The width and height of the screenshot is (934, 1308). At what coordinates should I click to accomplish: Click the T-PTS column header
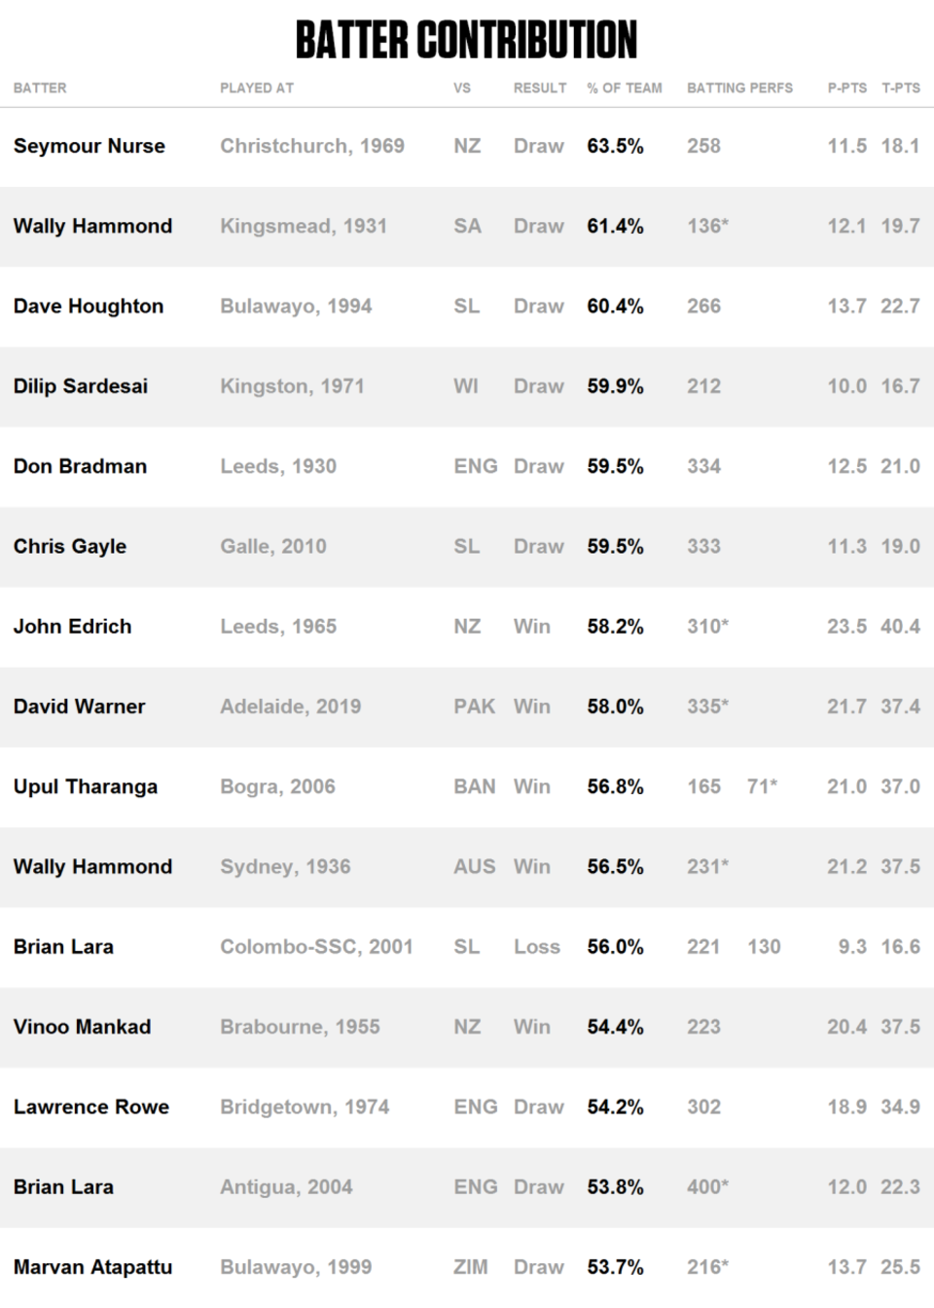901,88
